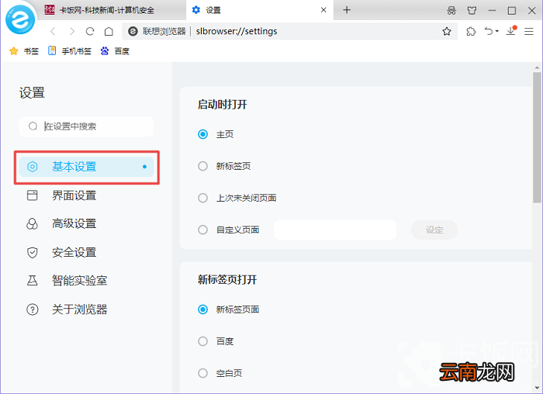The width and height of the screenshot is (543, 394).
Task: Open the 百度 bookmark
Action: [115, 51]
